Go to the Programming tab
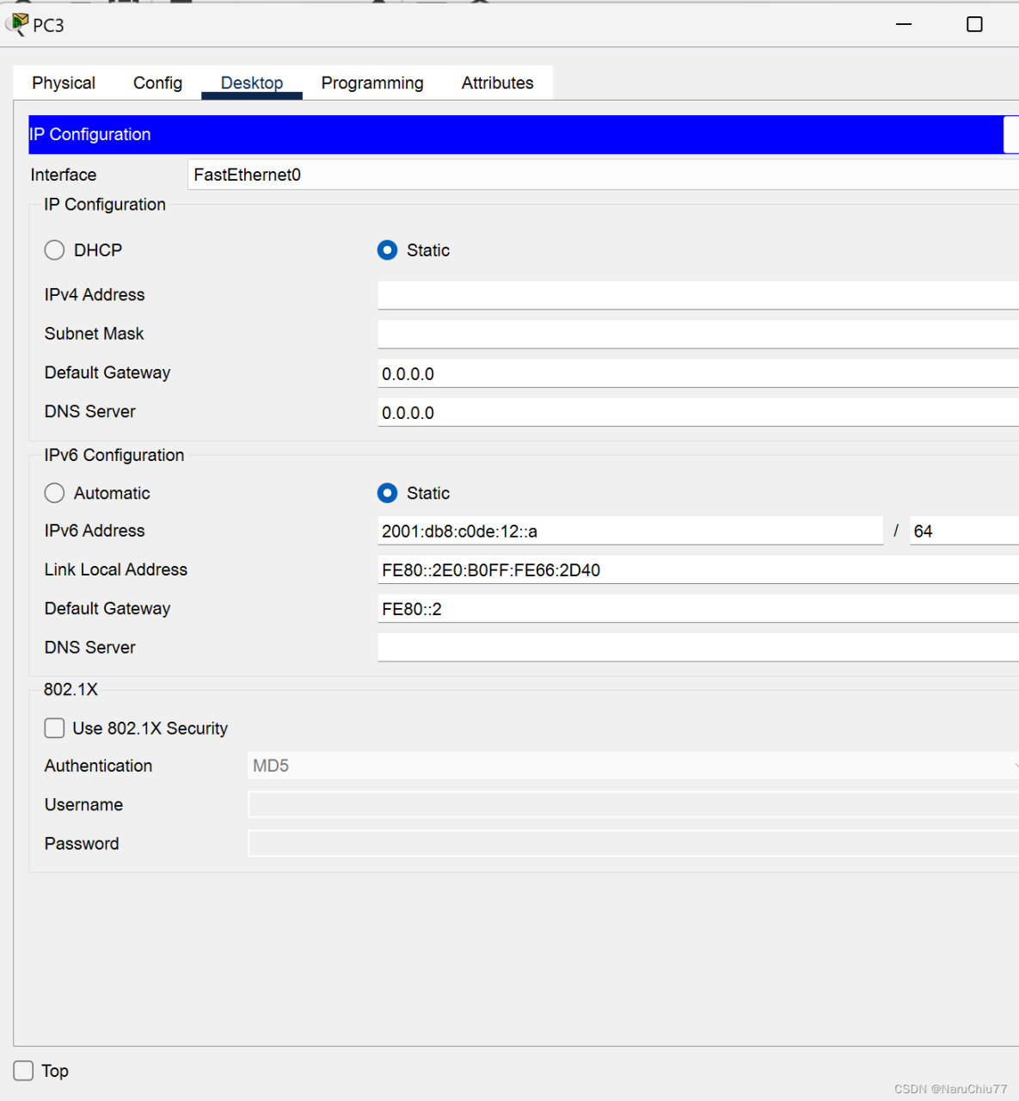The width and height of the screenshot is (1019, 1101). 372,83
